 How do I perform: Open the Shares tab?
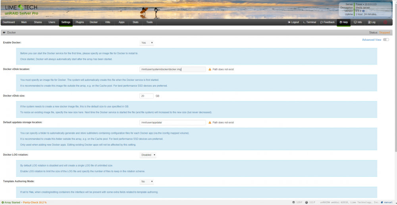pyautogui.click(x=38, y=22)
